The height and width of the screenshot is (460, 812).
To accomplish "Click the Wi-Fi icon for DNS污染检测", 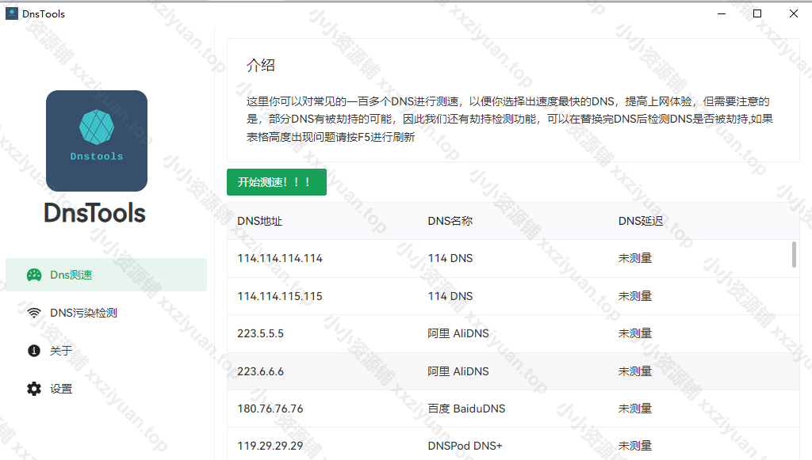I will pos(34,313).
